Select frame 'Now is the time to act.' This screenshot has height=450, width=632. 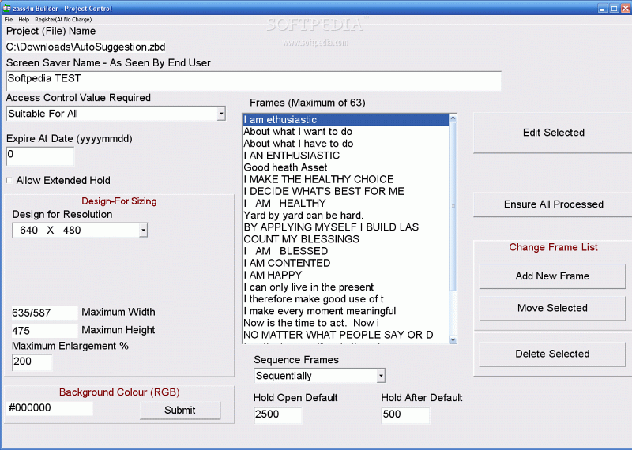[345, 323]
